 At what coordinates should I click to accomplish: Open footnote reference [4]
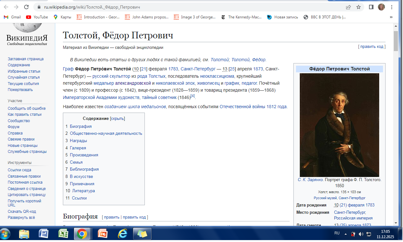tap(193, 96)
